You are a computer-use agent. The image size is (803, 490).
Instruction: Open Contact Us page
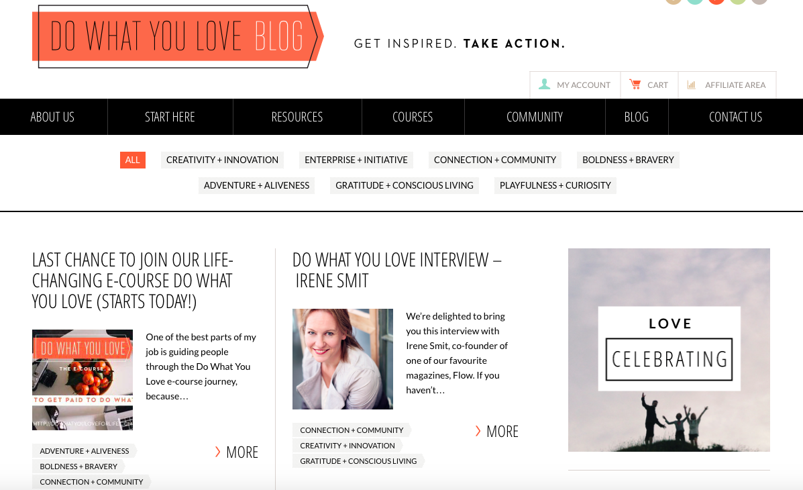[x=735, y=117]
